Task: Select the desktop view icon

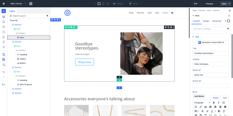Action: (x=99, y=4)
